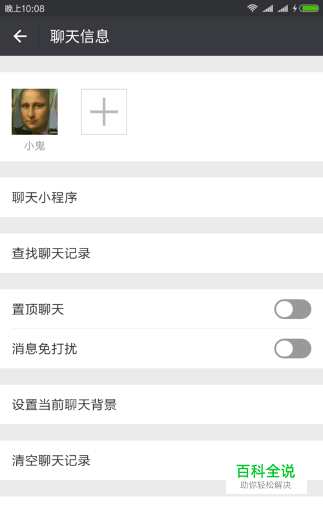Tap the 消息免打扰 label text

[45, 349]
